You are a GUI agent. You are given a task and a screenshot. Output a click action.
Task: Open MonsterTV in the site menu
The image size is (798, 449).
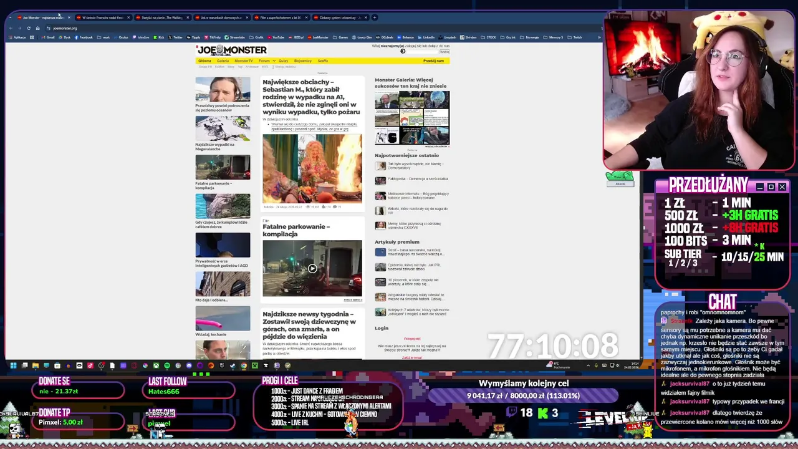point(243,60)
